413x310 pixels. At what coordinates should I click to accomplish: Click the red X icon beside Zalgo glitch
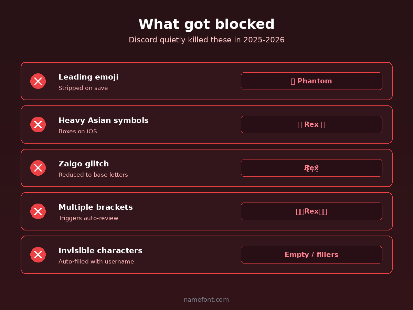(38, 168)
